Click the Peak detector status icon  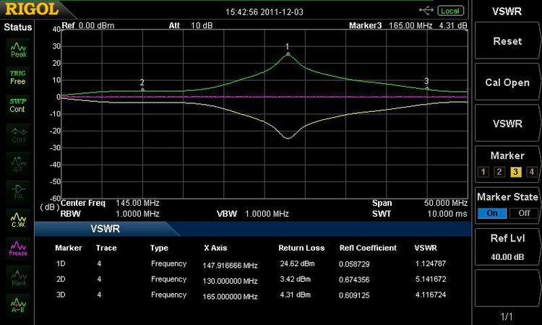tap(18, 49)
